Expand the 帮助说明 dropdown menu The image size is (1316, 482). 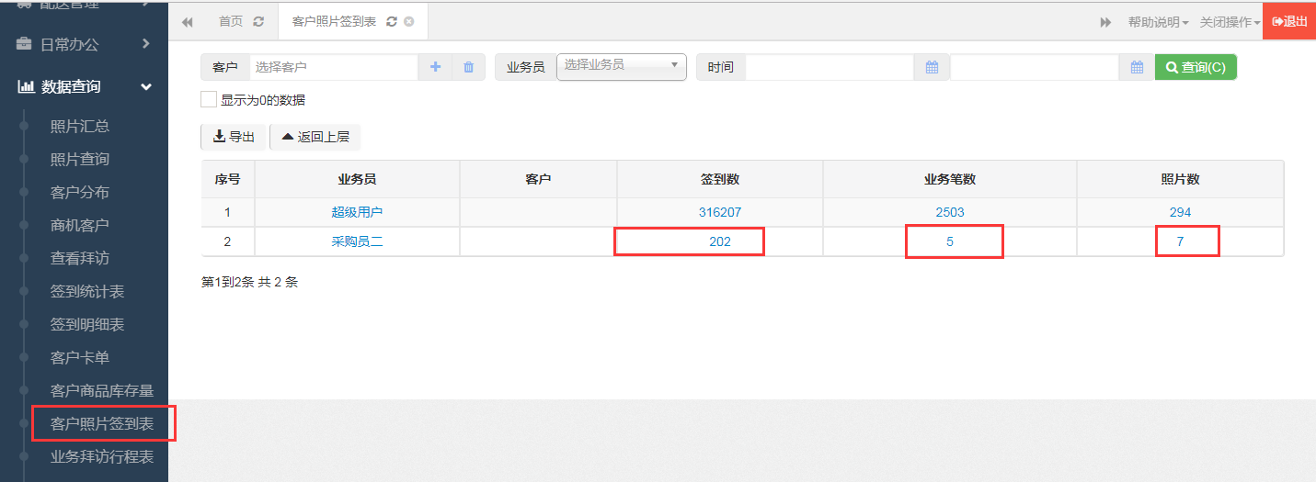pos(1158,22)
